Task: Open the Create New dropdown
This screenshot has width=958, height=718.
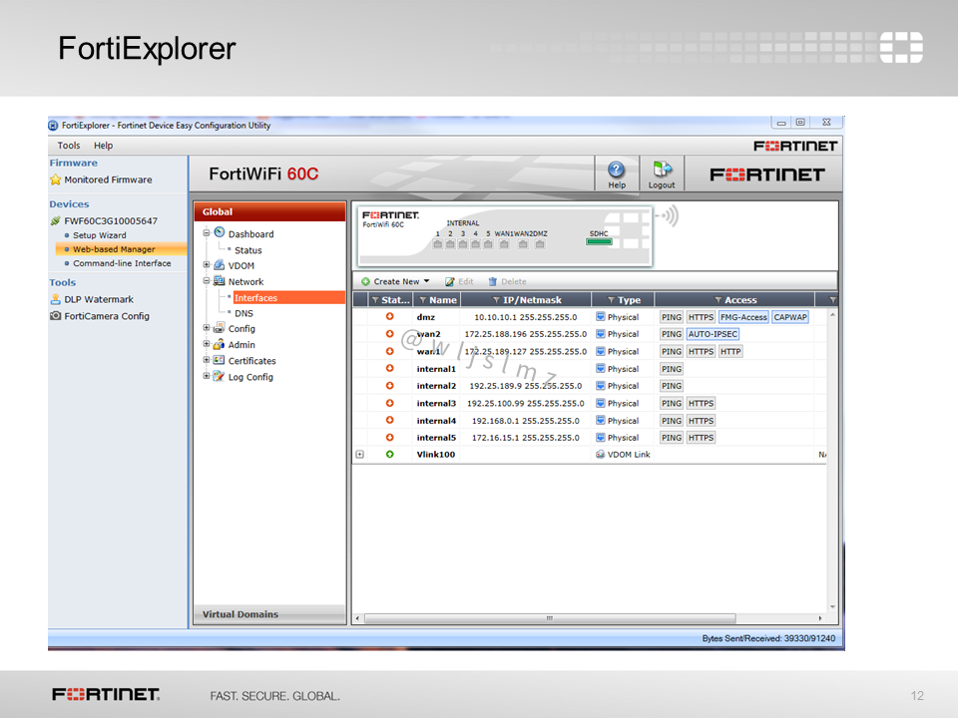Action: [x=395, y=281]
